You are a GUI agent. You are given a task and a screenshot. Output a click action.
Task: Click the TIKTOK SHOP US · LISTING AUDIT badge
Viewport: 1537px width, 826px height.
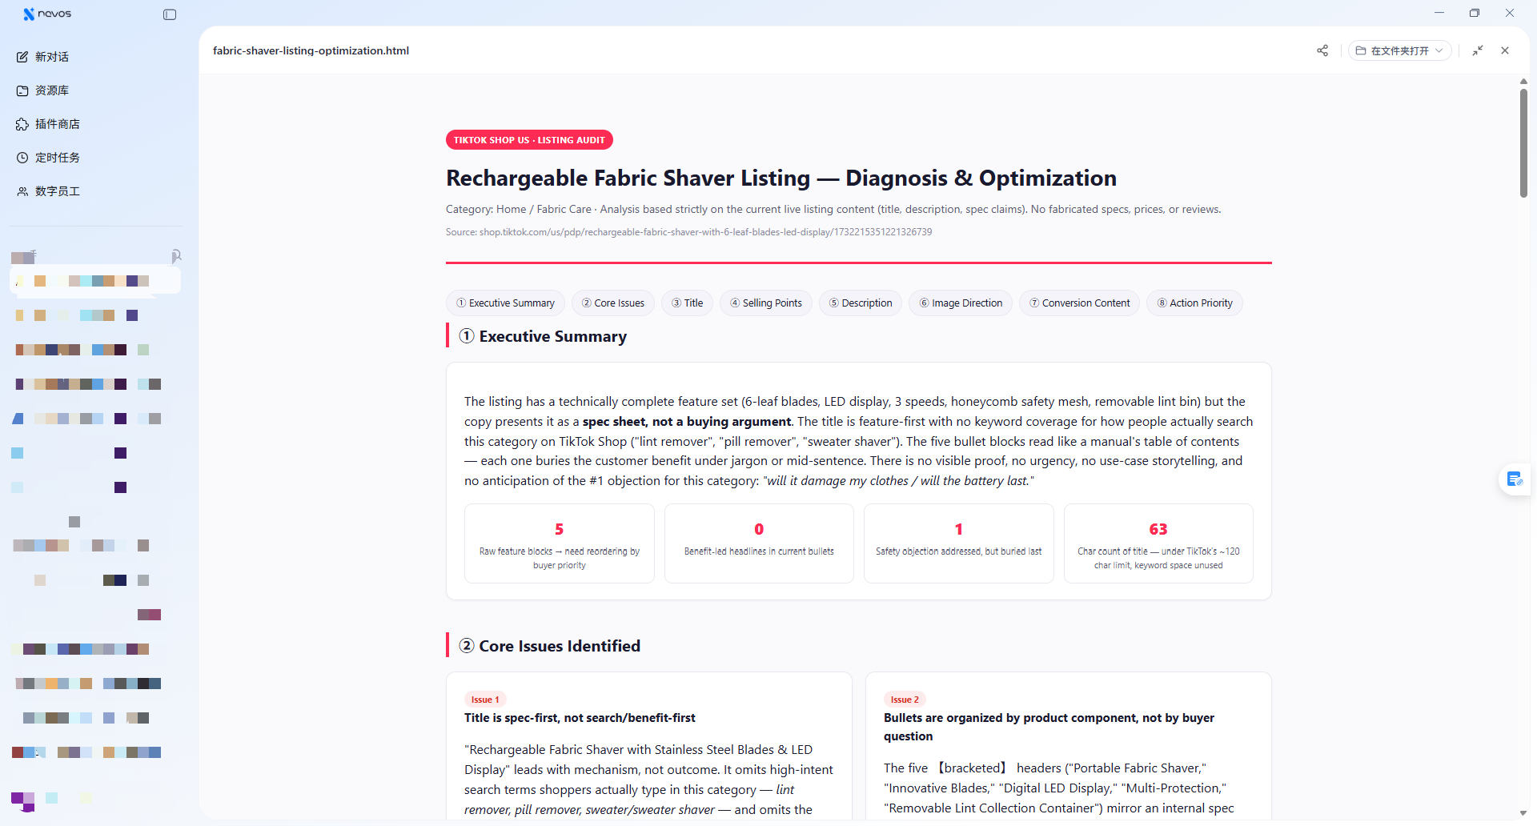[x=529, y=140]
